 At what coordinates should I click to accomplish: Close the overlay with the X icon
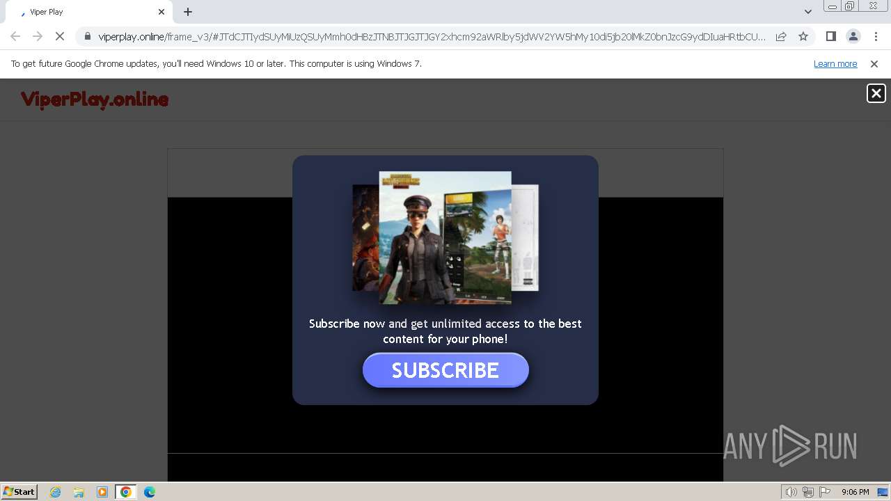[x=876, y=93]
